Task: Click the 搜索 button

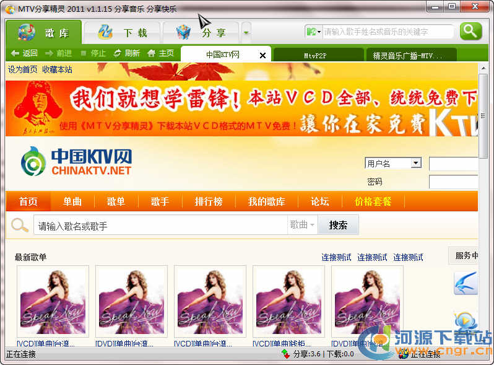Action: 338,225
